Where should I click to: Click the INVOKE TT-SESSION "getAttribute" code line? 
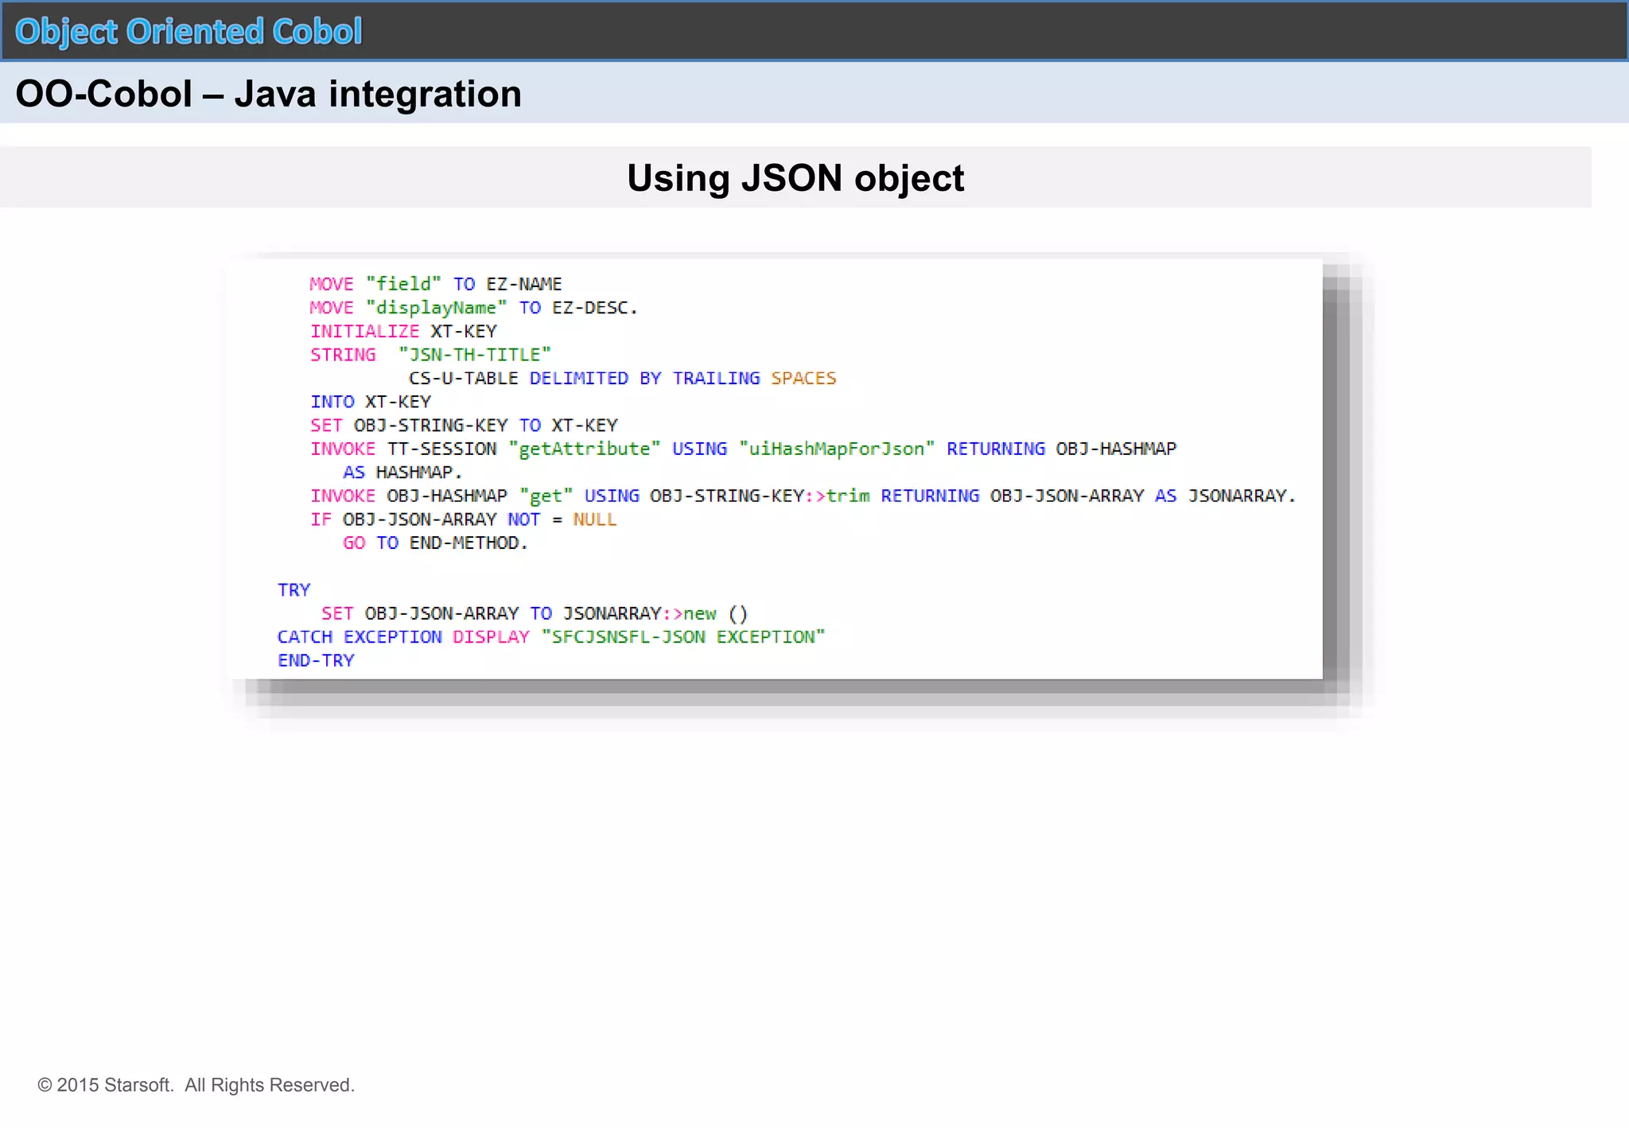coord(743,449)
